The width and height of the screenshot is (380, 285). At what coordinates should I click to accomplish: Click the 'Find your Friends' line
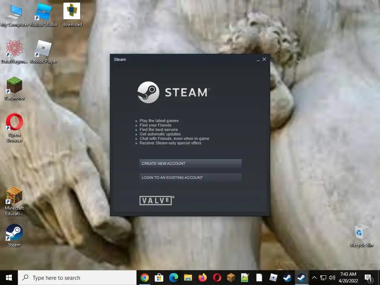155,125
